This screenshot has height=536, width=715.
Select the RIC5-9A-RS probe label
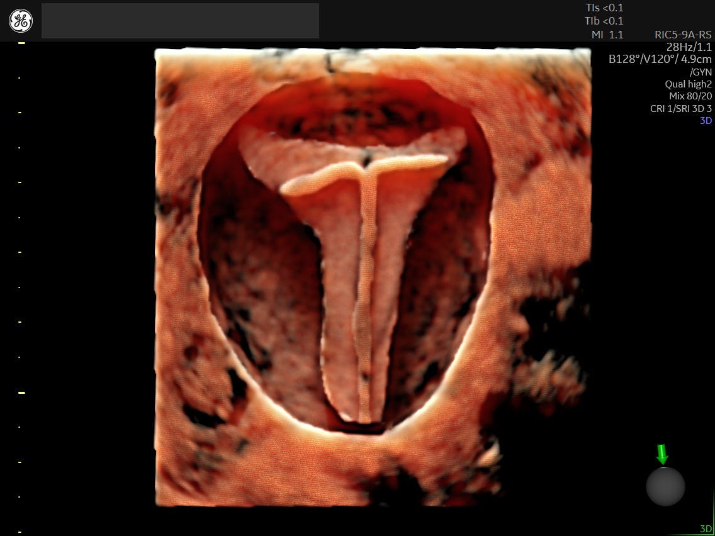683,35
